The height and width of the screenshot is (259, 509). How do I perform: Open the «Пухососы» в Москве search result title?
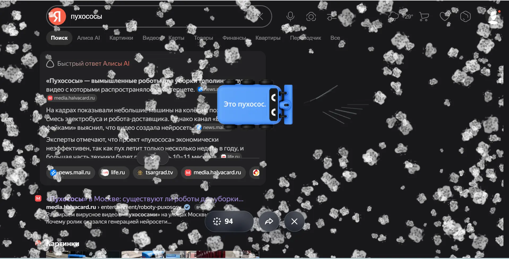tap(145, 199)
